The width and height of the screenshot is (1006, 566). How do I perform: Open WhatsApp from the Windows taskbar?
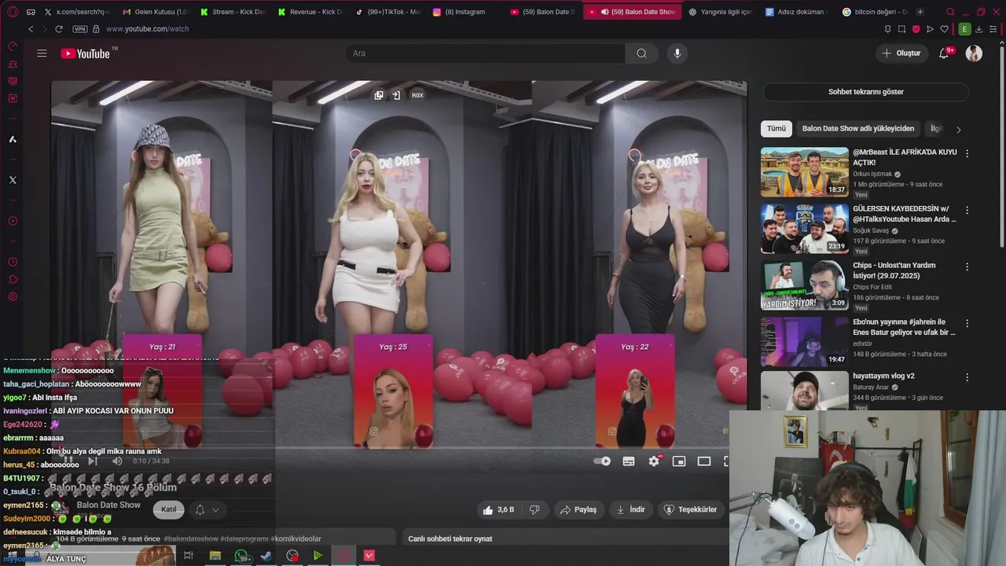241,556
